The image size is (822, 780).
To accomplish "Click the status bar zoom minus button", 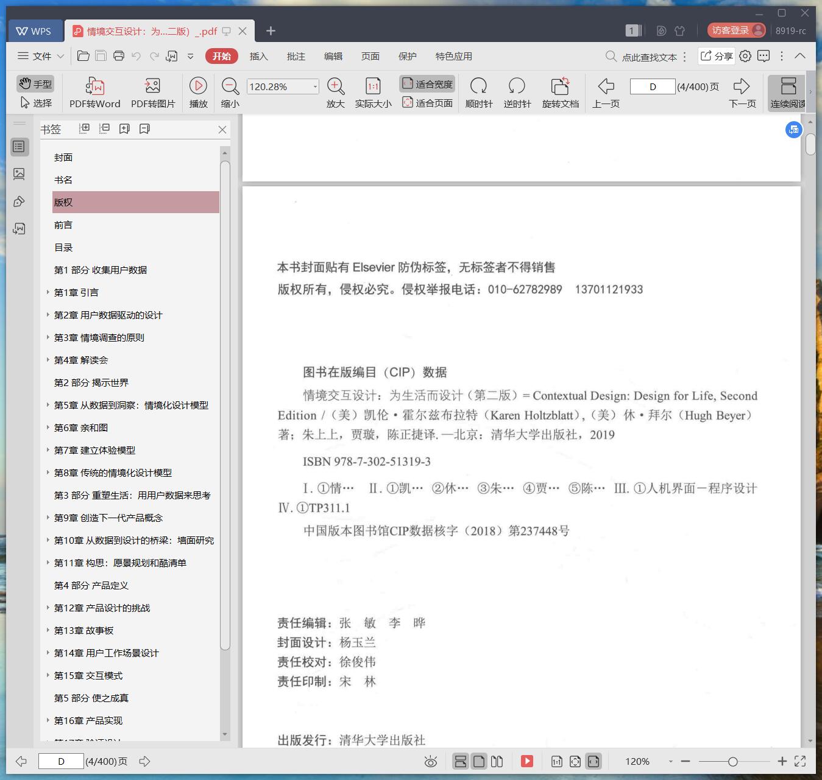I will click(x=686, y=761).
